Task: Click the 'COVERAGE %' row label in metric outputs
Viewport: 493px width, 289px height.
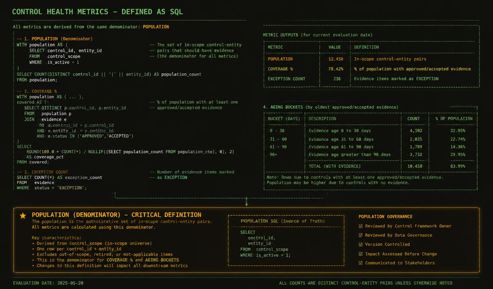Action: click(280, 69)
